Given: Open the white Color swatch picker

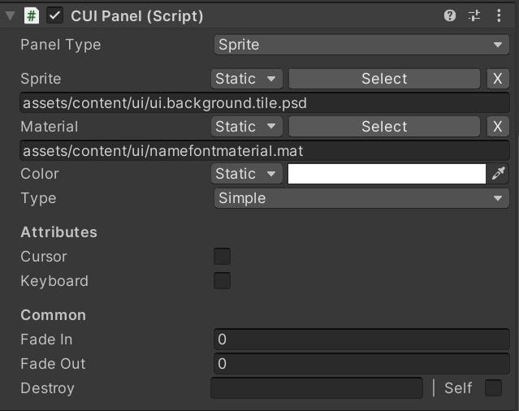Looking at the screenshot, I should click(x=387, y=174).
